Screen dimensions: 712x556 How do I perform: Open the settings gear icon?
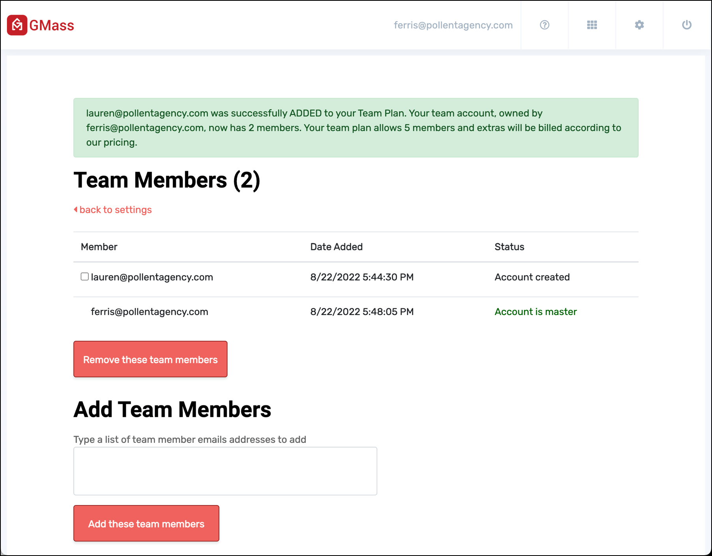(639, 25)
